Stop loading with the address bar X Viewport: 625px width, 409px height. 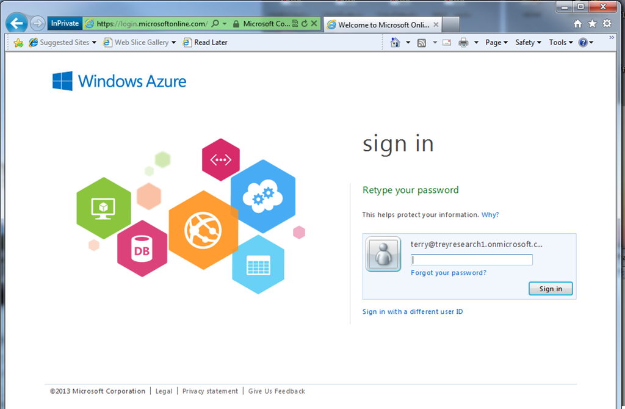click(314, 24)
